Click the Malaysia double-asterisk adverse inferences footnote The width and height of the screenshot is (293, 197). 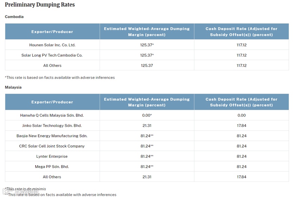pyautogui.click(x=61, y=195)
